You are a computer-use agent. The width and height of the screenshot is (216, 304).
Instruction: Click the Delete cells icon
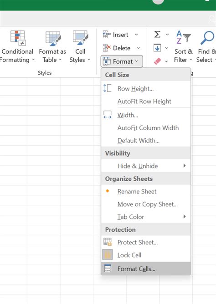click(107, 48)
